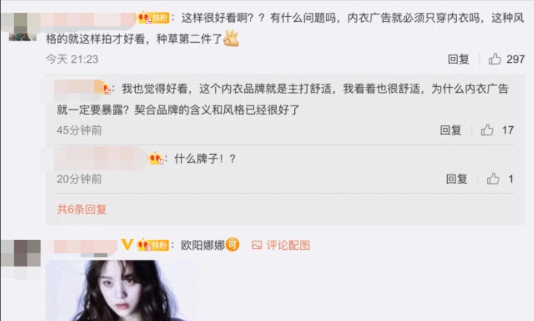Like the comment with 297 likes
The image size is (534, 321).
point(495,59)
